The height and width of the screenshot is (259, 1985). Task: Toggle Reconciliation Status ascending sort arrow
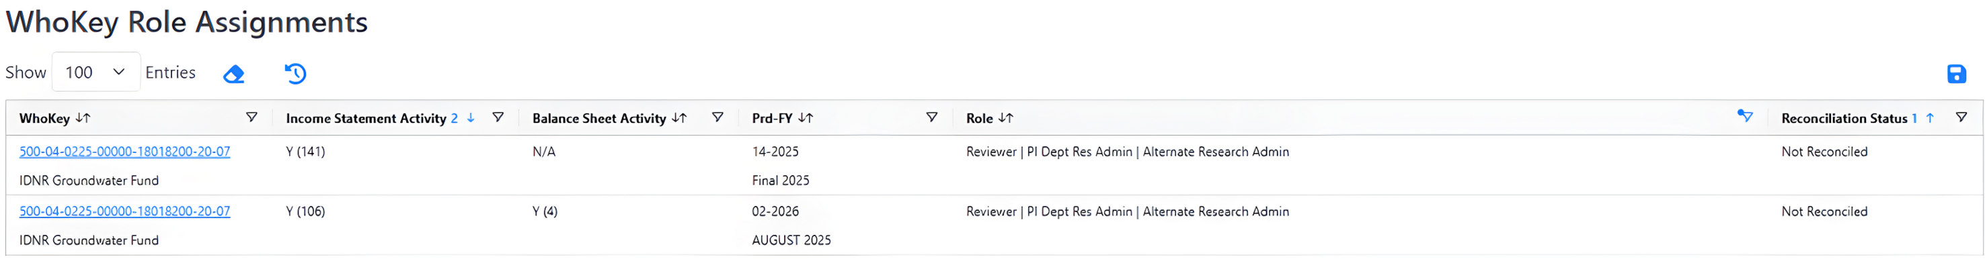coord(1929,118)
